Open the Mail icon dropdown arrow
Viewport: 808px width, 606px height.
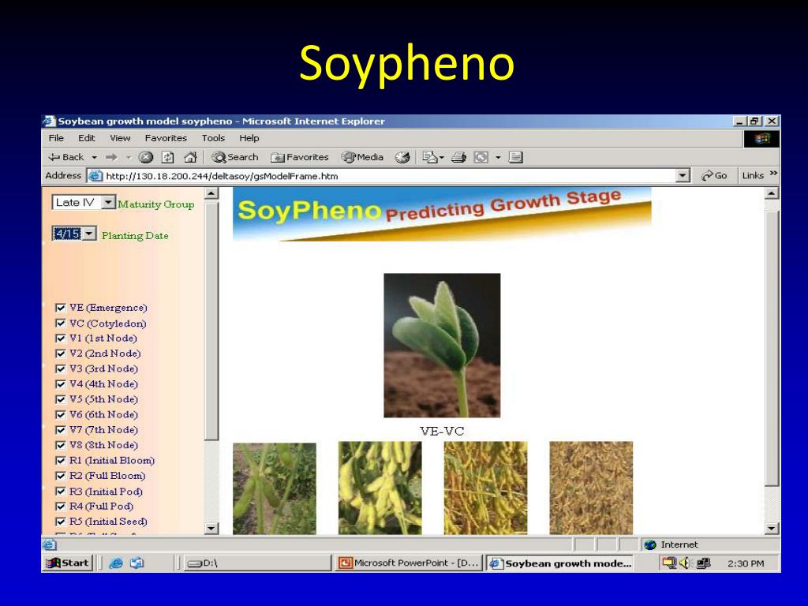click(x=442, y=157)
